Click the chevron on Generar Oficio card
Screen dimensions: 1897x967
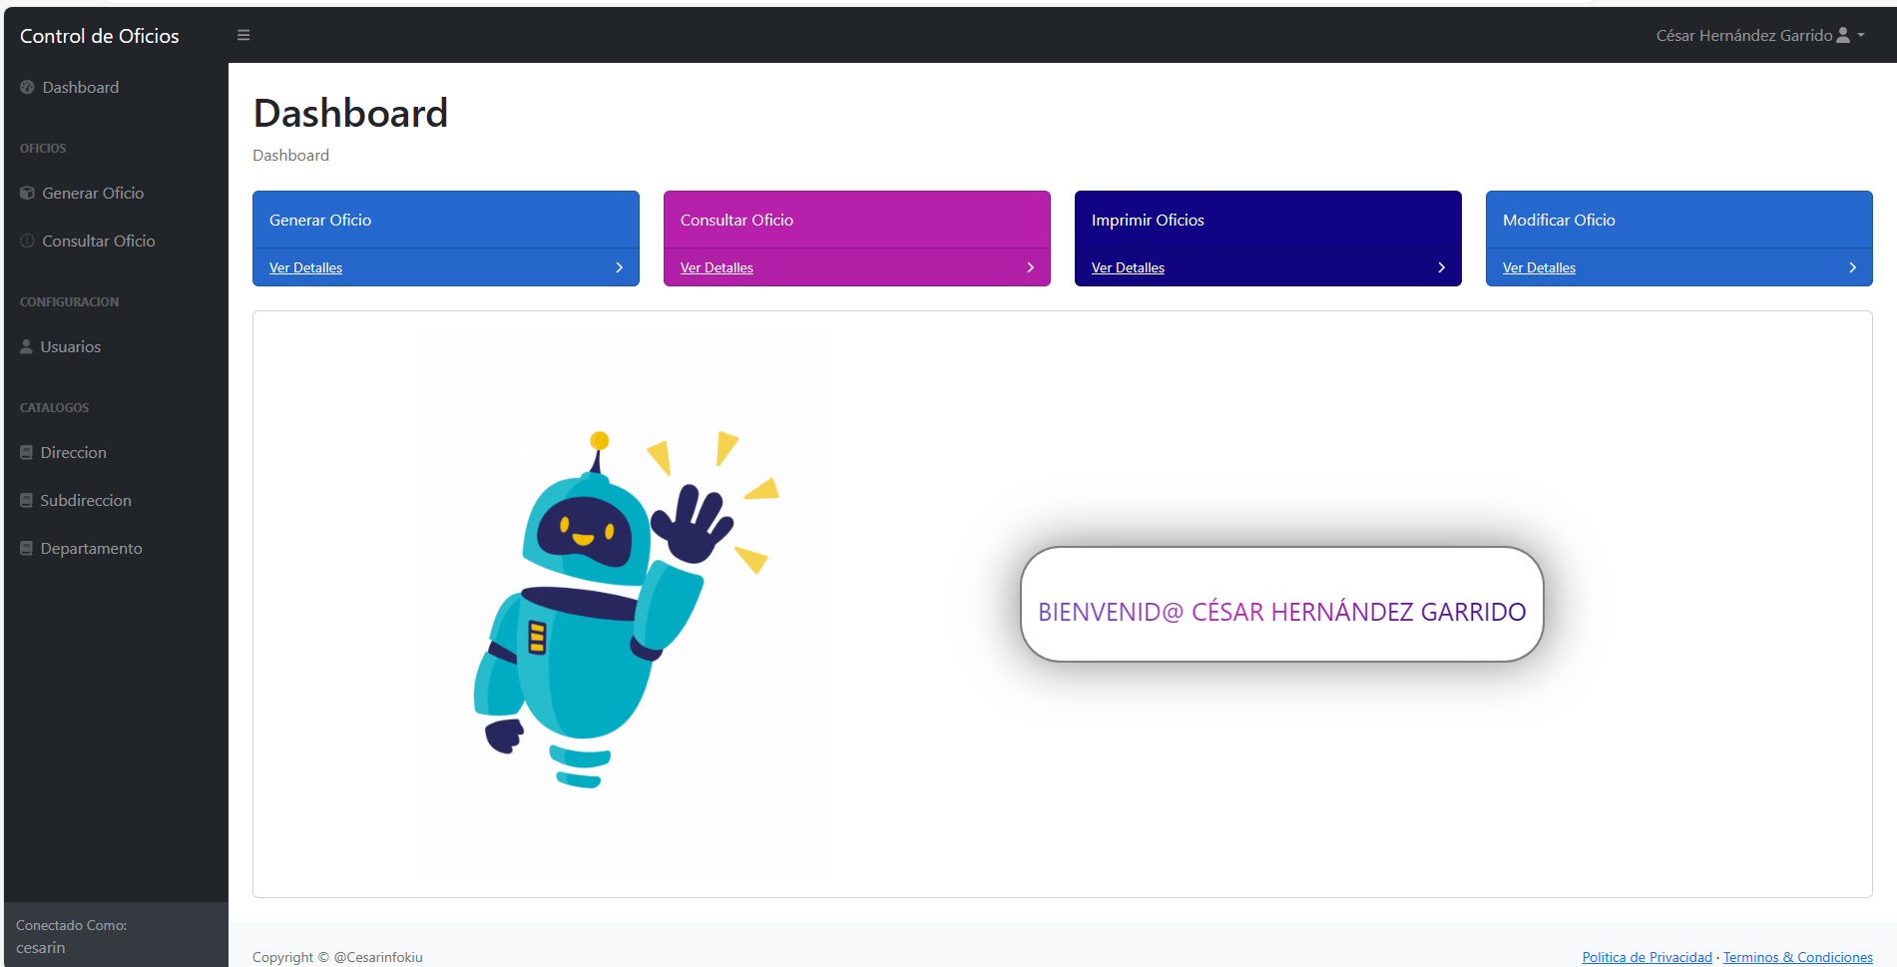tap(619, 267)
